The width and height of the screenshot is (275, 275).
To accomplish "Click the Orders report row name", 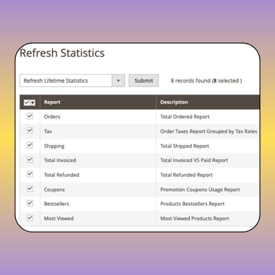I will pos(52,116).
